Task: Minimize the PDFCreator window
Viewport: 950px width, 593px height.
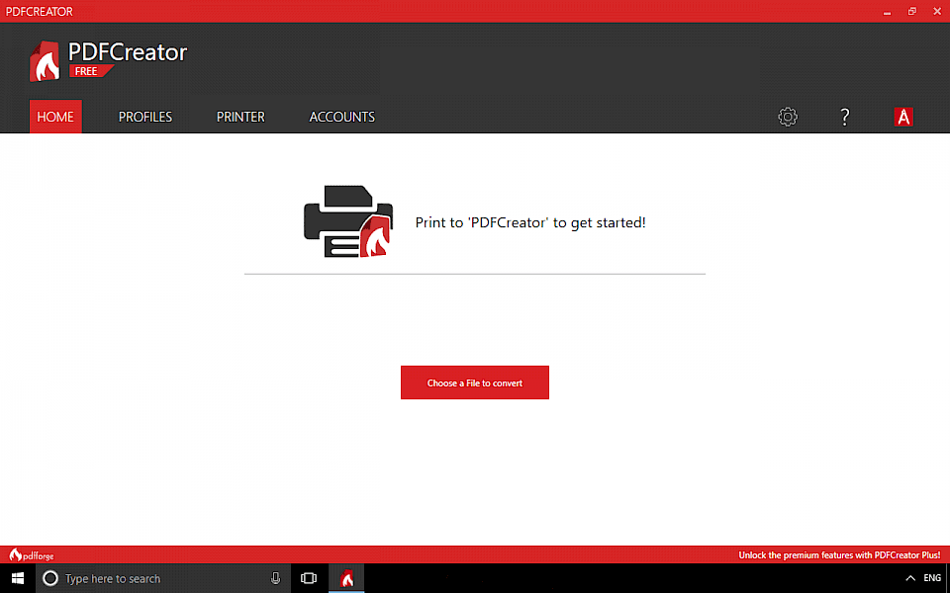Action: (x=887, y=12)
